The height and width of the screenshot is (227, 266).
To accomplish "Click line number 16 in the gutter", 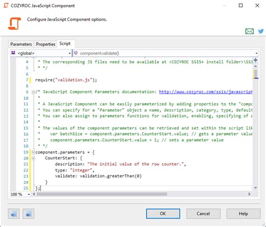I will pyautogui.click(x=26, y=134).
